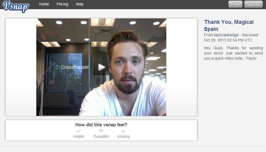Viewport: 266px width, 152px height.
Task: Open the Help menu item
Action: click(80, 4)
